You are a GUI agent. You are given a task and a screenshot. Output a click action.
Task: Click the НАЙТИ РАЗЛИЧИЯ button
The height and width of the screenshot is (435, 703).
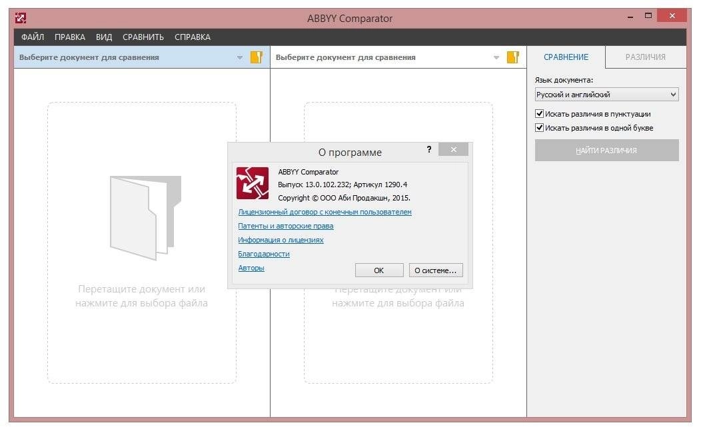606,150
